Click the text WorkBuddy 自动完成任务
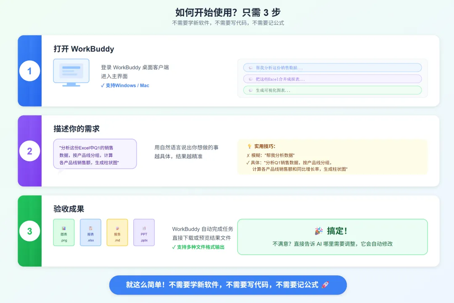 pos(203,229)
